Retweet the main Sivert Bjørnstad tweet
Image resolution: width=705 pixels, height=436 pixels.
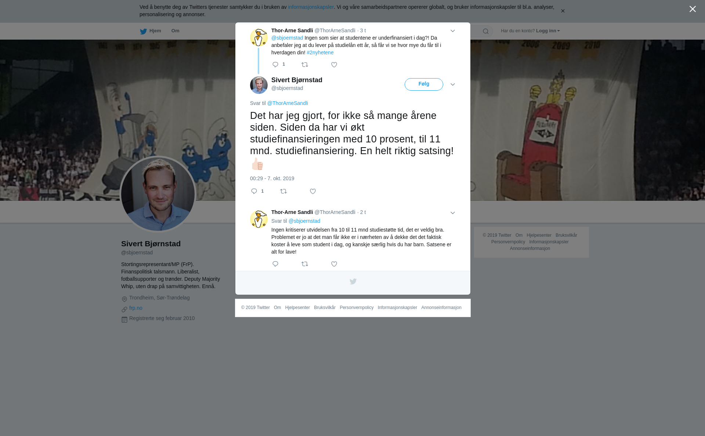coord(283,191)
